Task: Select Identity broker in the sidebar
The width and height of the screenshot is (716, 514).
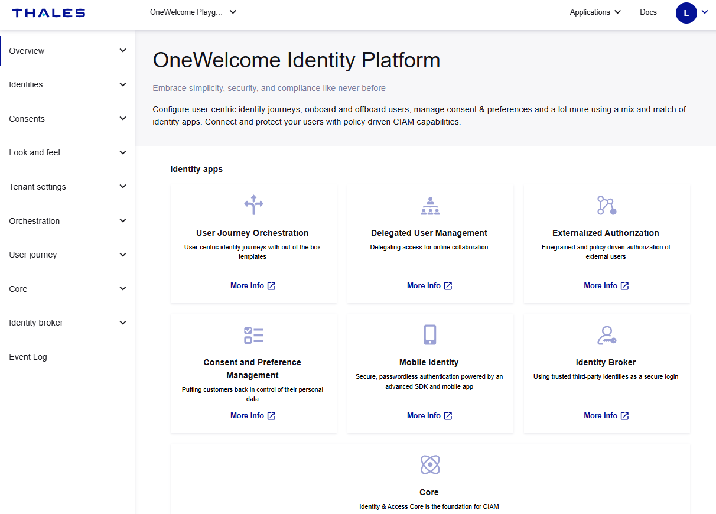Action: tap(36, 323)
